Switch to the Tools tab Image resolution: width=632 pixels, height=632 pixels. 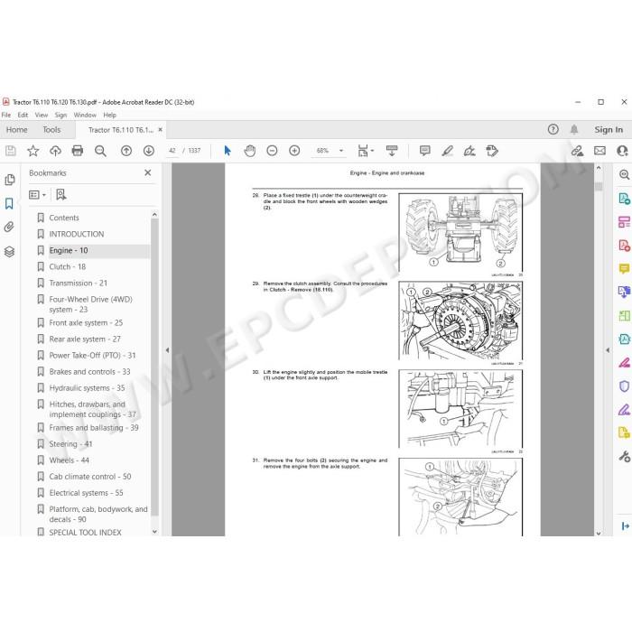(x=51, y=130)
